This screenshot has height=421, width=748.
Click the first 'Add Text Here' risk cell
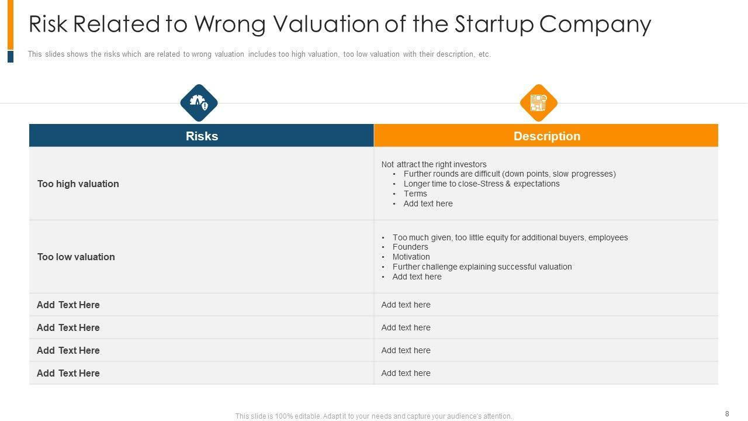click(68, 305)
